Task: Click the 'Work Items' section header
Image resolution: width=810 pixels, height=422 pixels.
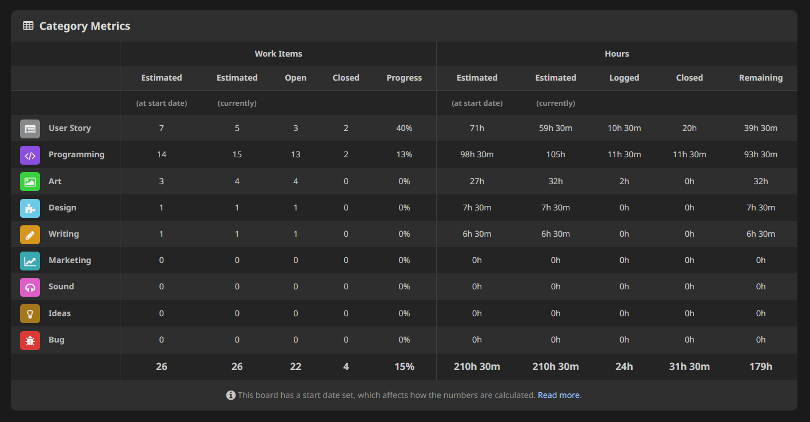Action: 278,53
